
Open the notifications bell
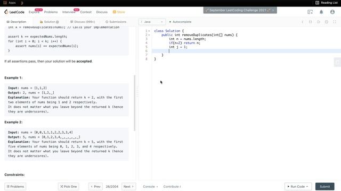coord(321,12)
